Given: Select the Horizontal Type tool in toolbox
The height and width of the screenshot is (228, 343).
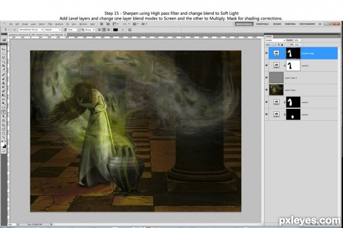Looking at the screenshot, I should coord(4,112).
